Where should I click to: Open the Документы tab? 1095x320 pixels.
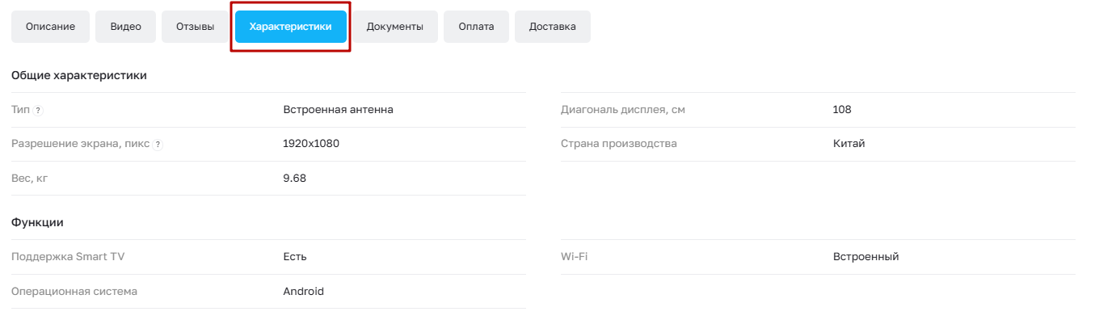tap(394, 27)
